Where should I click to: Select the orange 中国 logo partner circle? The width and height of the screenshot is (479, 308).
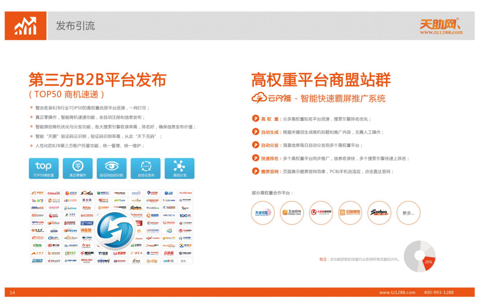(x=350, y=213)
